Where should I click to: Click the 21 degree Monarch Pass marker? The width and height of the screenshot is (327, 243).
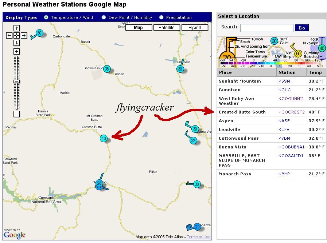197,227
